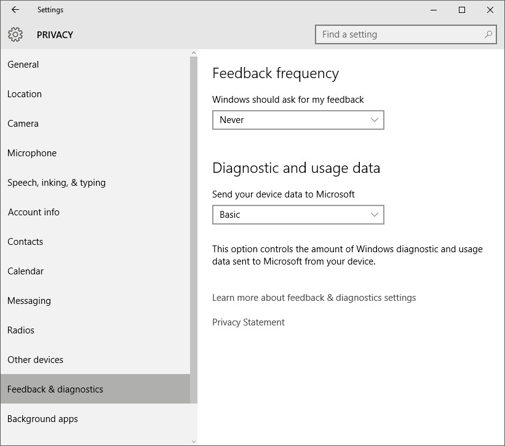Click the search magnifier icon
Image resolution: width=505 pixels, height=446 pixels.
pos(488,34)
